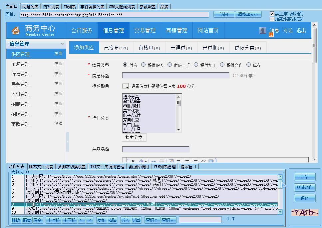Click the 导入 button

pos(125,220)
